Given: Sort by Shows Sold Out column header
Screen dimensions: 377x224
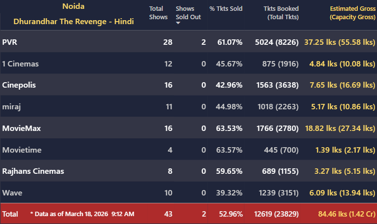Looking at the screenshot, I should click(188, 13).
